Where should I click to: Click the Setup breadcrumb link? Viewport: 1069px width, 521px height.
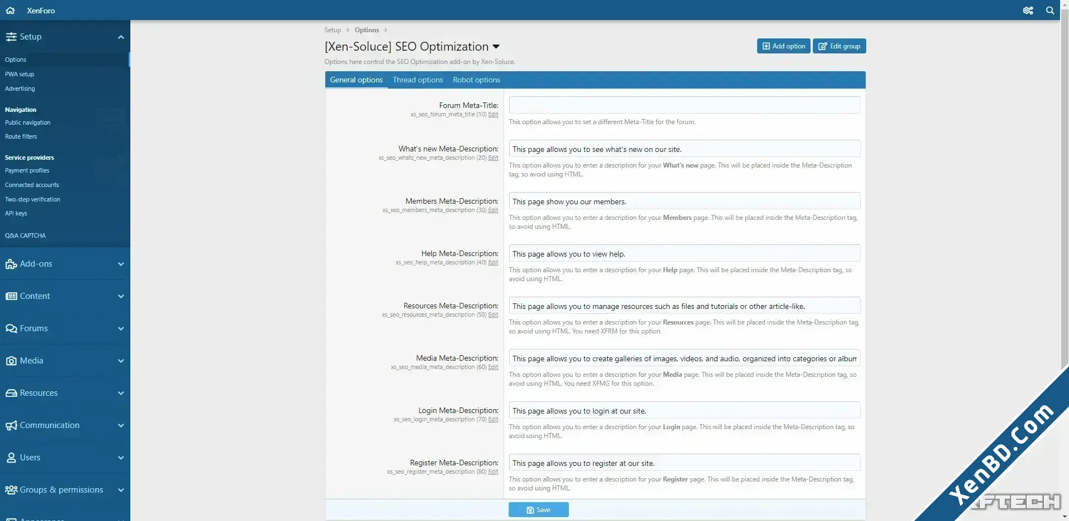[x=333, y=30]
